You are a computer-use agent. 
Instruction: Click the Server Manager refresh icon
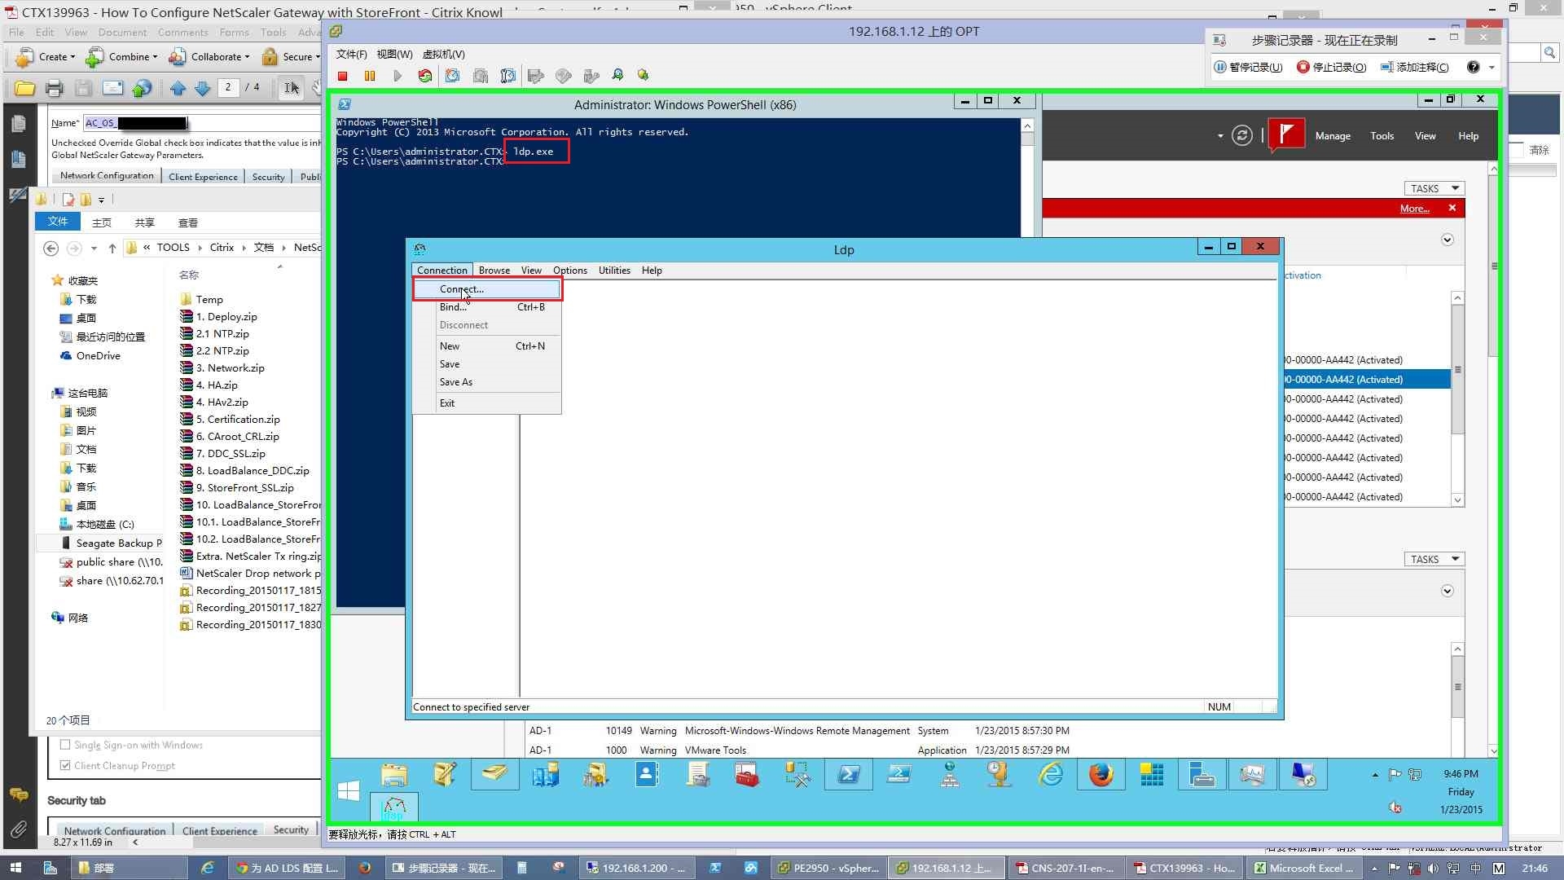click(x=1241, y=136)
